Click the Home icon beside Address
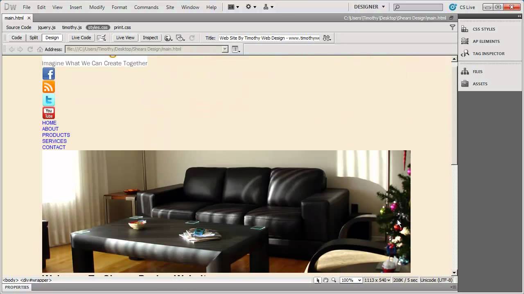The image size is (524, 294). click(x=40, y=49)
